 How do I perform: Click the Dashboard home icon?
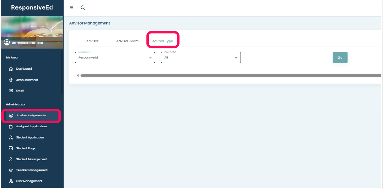point(11,69)
